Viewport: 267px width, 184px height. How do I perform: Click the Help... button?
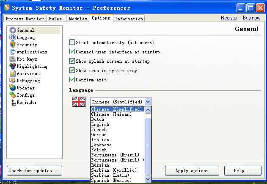click(242, 170)
